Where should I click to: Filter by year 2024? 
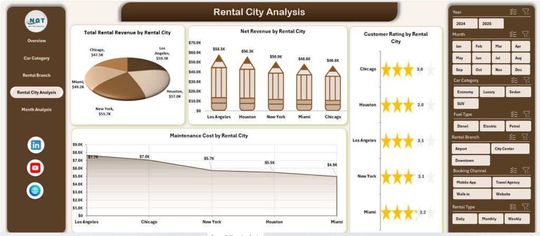coord(465,23)
